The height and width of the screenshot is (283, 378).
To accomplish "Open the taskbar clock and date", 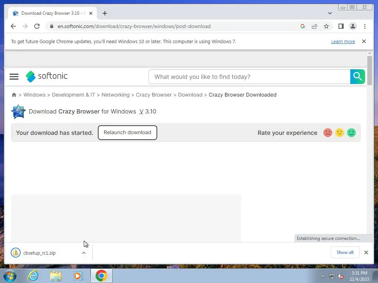I will (x=359, y=276).
